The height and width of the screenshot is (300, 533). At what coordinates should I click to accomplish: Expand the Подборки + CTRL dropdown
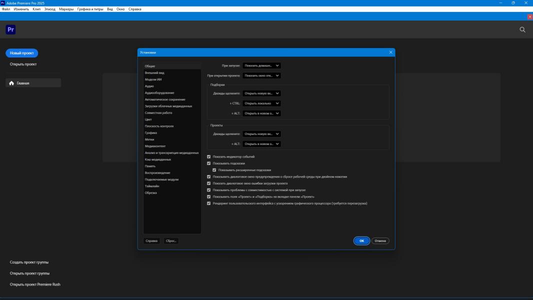click(x=261, y=103)
